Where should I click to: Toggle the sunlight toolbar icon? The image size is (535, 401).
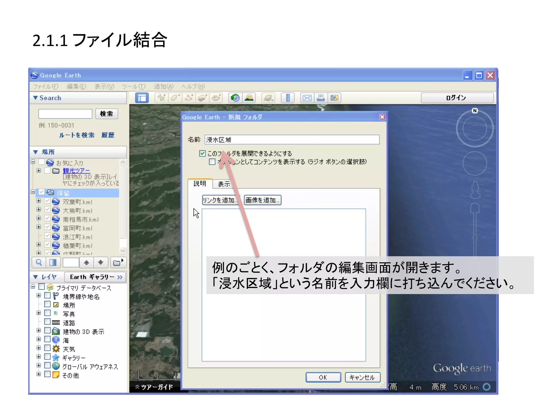point(249,98)
